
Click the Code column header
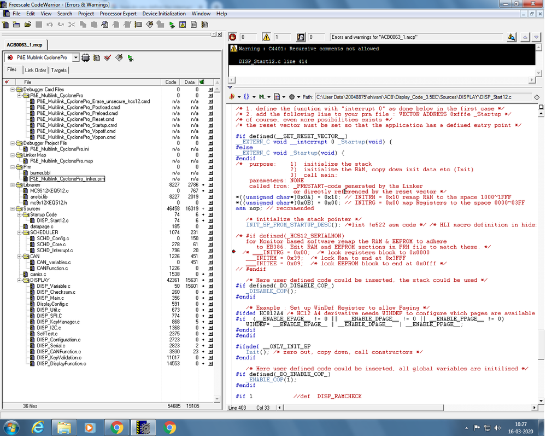[x=171, y=82]
